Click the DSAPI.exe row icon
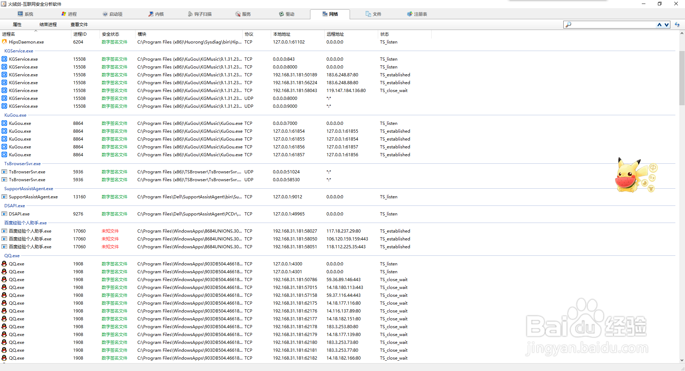 (x=4, y=214)
